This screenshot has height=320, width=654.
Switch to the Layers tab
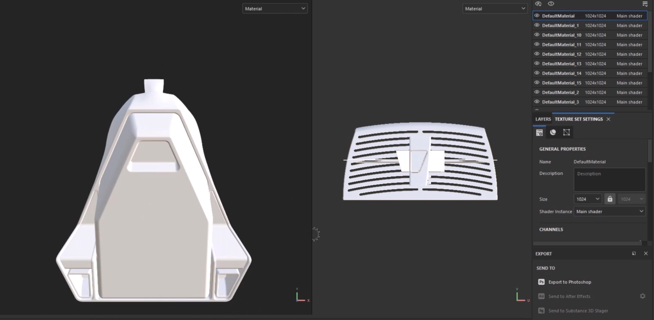tap(543, 119)
